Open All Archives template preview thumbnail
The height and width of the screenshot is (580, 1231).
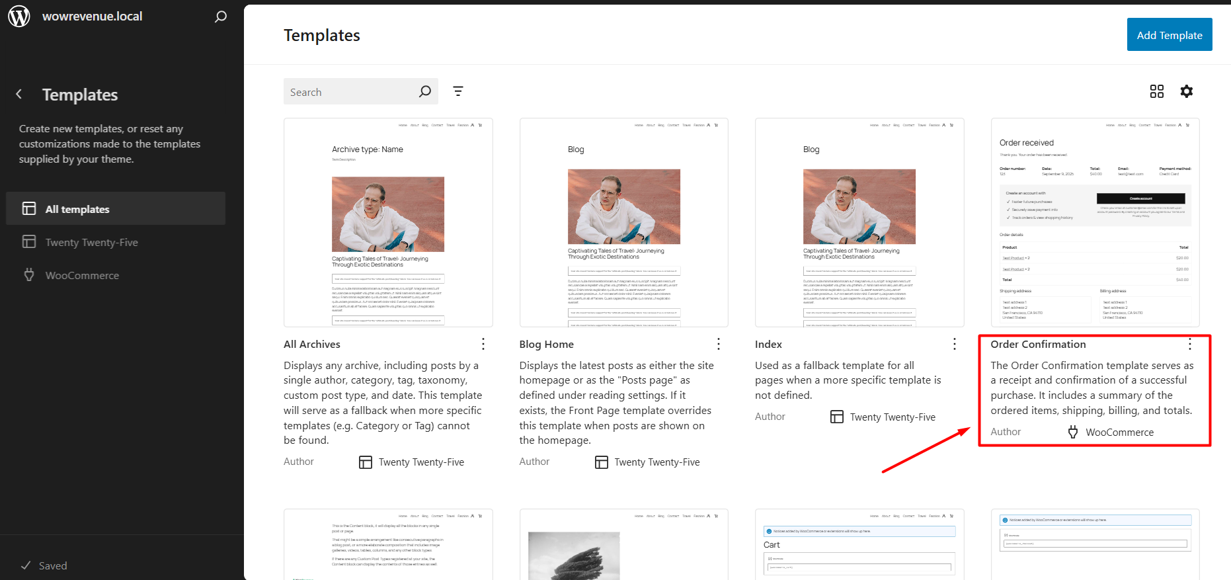click(388, 222)
